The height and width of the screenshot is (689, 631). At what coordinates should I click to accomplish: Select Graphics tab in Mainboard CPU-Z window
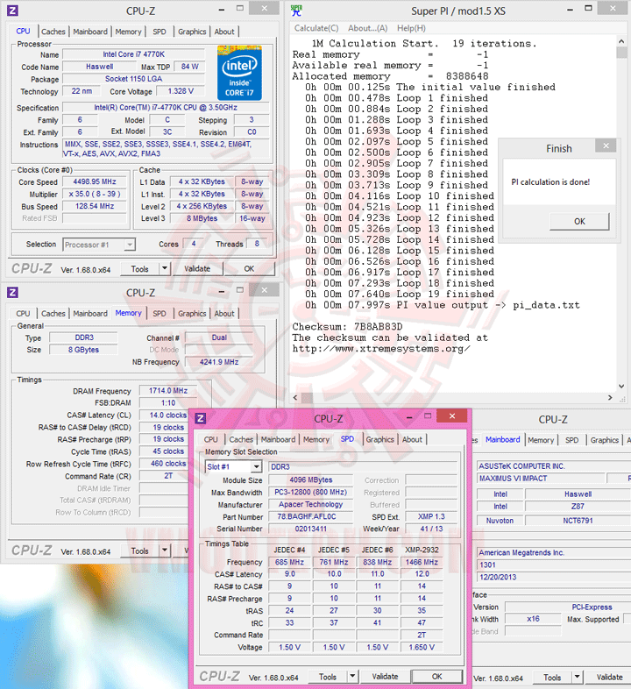pyautogui.click(x=604, y=440)
